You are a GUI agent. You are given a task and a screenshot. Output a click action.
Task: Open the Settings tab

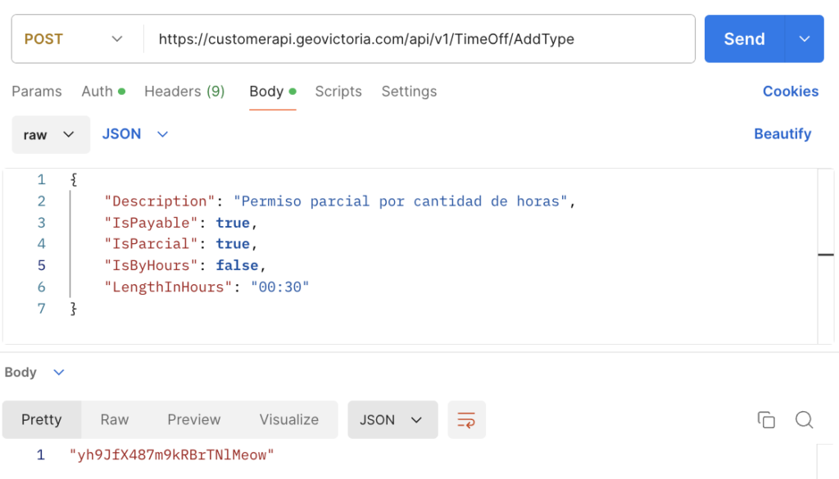click(409, 92)
